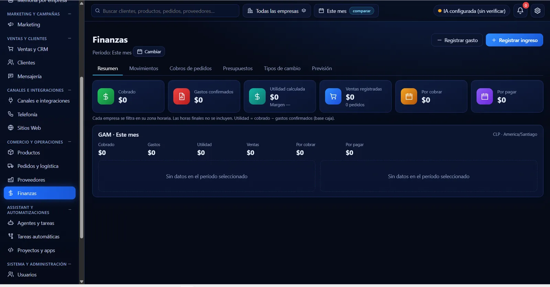The height and width of the screenshot is (287, 550).
Task: Open Proyectos y apps
Action: tap(40, 250)
